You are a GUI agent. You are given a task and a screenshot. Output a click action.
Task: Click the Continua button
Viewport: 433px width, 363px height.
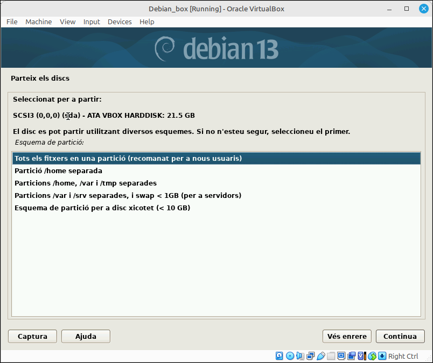pyautogui.click(x=400, y=336)
